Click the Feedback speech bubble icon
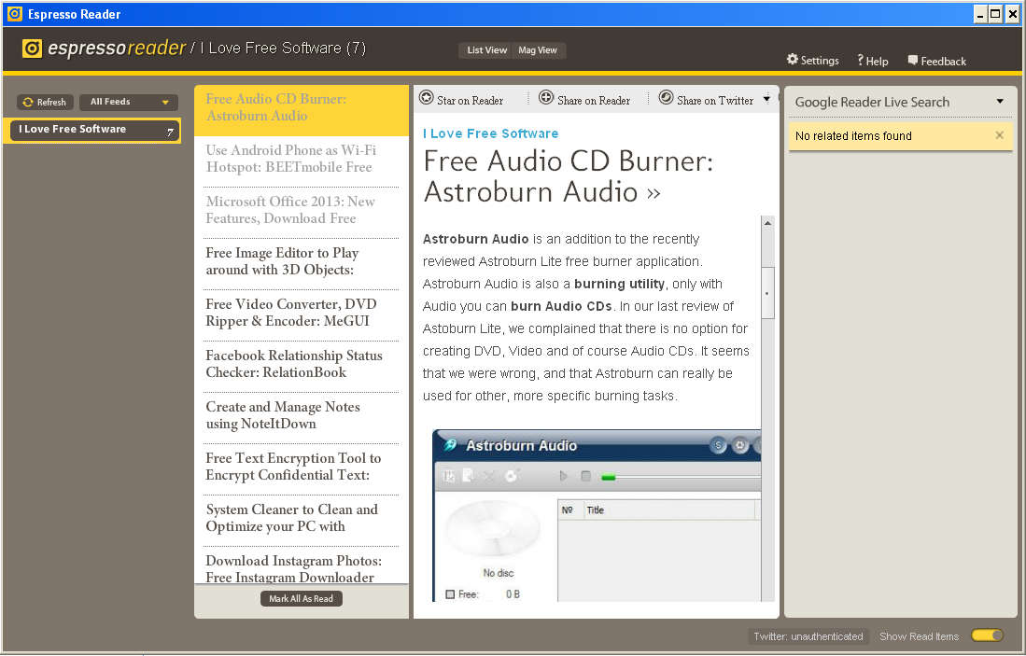The height and width of the screenshot is (656, 1026). pos(913,60)
